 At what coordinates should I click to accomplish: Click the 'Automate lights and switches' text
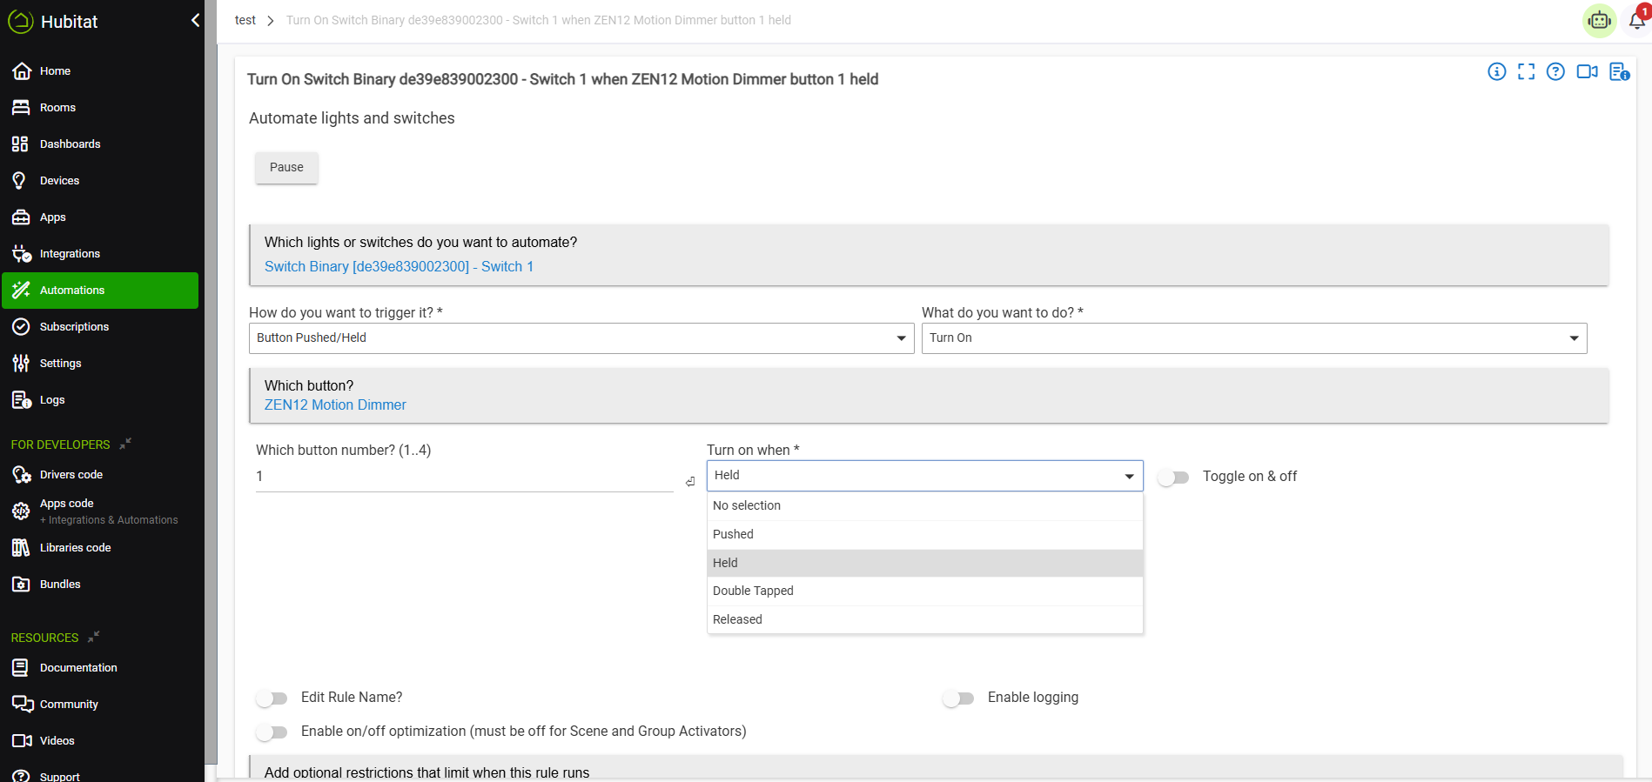coord(352,118)
